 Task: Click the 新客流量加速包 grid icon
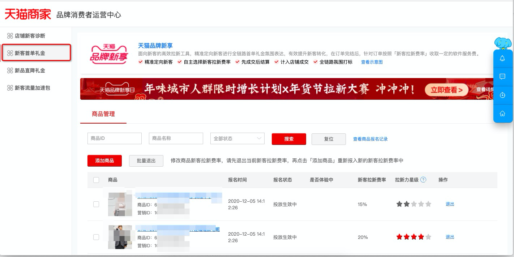(x=10, y=88)
